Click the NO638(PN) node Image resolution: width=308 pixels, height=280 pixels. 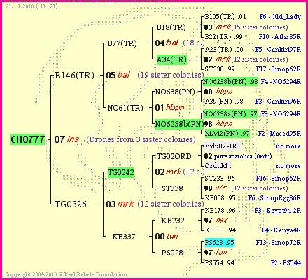coord(175,92)
